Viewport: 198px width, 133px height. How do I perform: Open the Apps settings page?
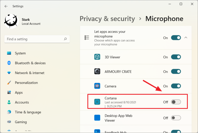19,93
